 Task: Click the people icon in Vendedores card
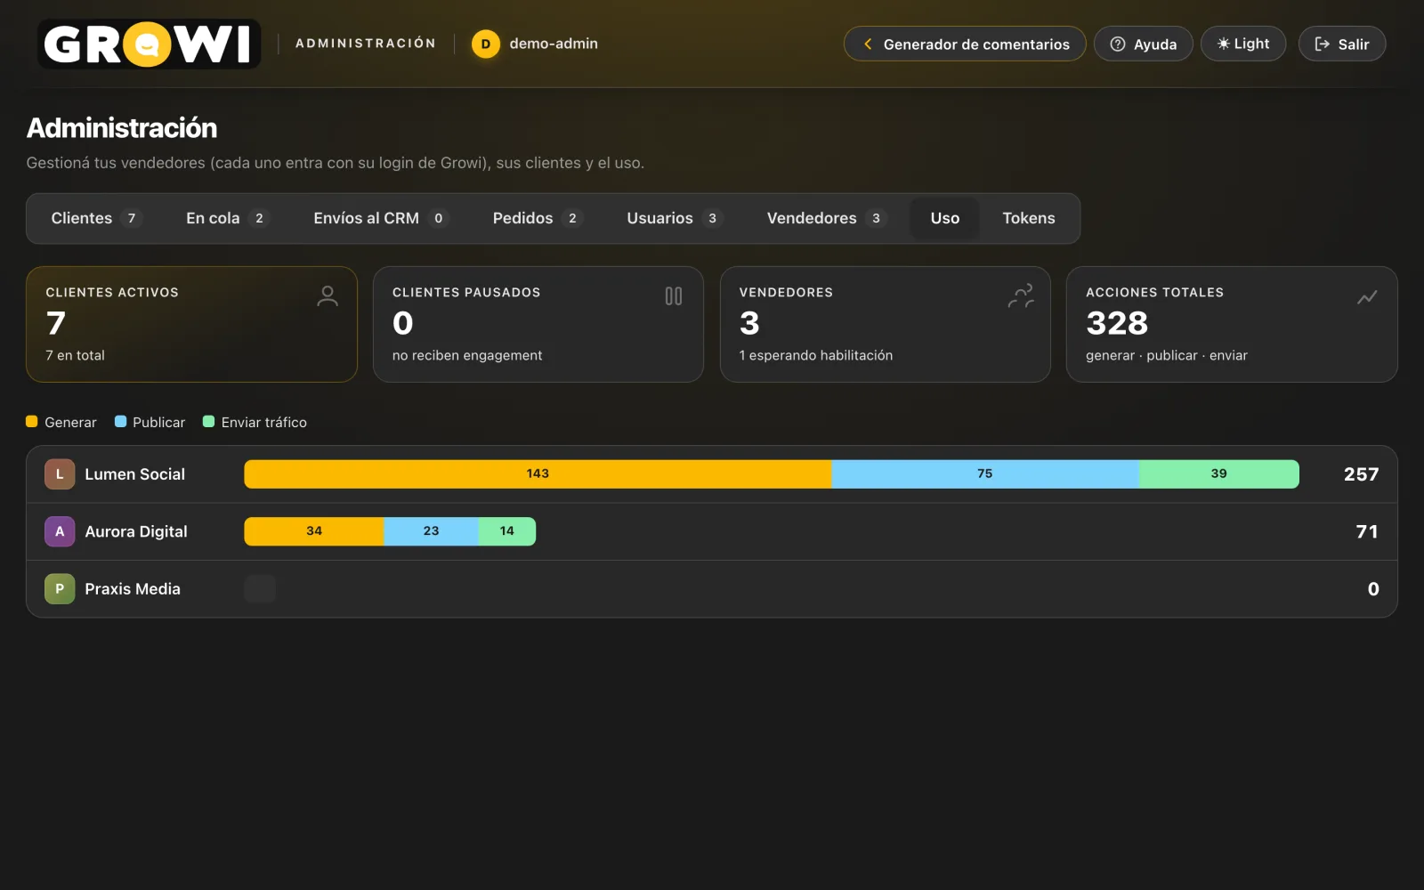tap(1021, 296)
